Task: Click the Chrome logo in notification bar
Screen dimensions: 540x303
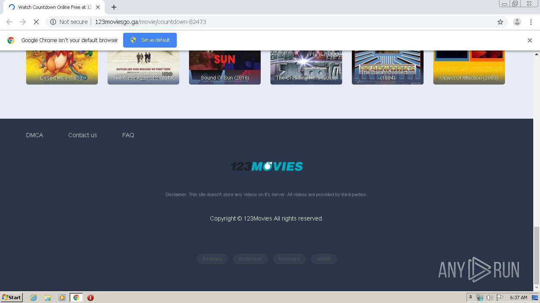Action: pos(11,40)
